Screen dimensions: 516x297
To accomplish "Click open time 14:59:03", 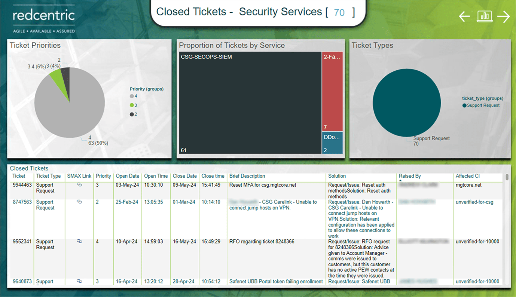I will tap(154, 242).
